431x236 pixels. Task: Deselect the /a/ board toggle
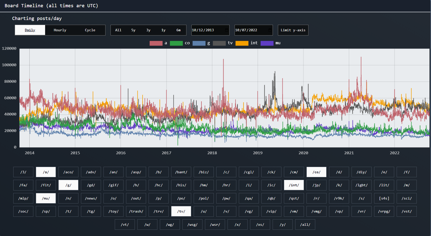[x=46, y=172]
